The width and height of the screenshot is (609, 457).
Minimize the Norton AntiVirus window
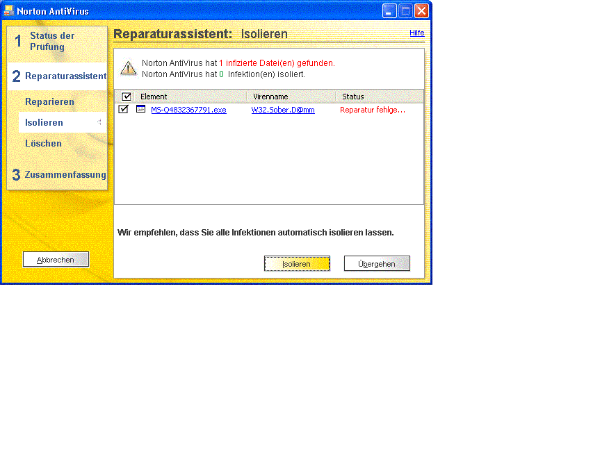(389, 11)
